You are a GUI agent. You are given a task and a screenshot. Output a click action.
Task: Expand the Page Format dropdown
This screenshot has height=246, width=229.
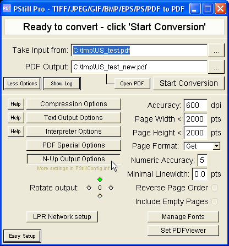pos(217,146)
